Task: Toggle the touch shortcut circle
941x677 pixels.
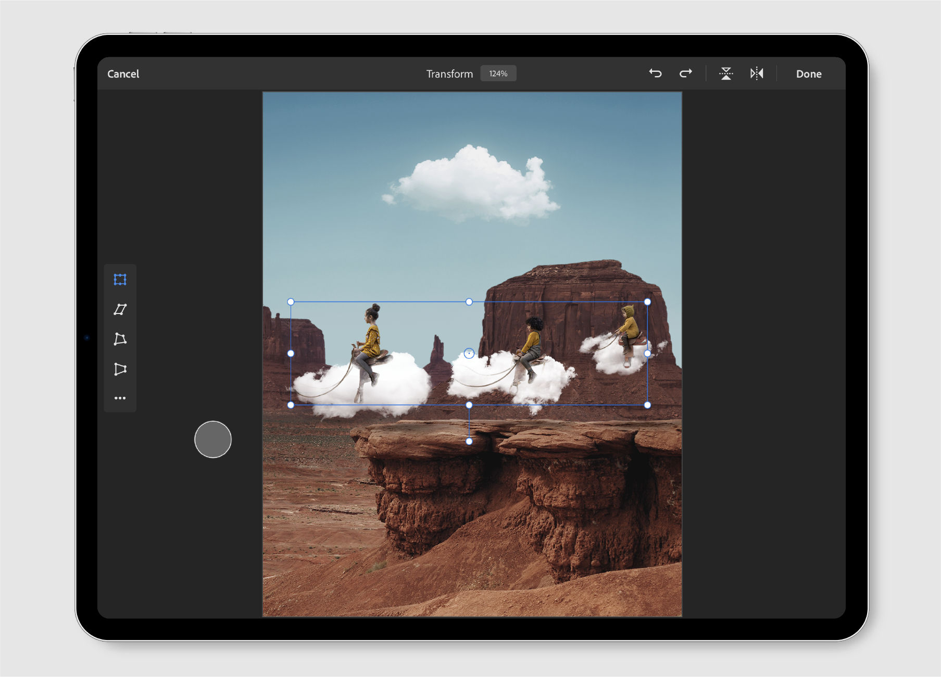Action: pyautogui.click(x=212, y=440)
